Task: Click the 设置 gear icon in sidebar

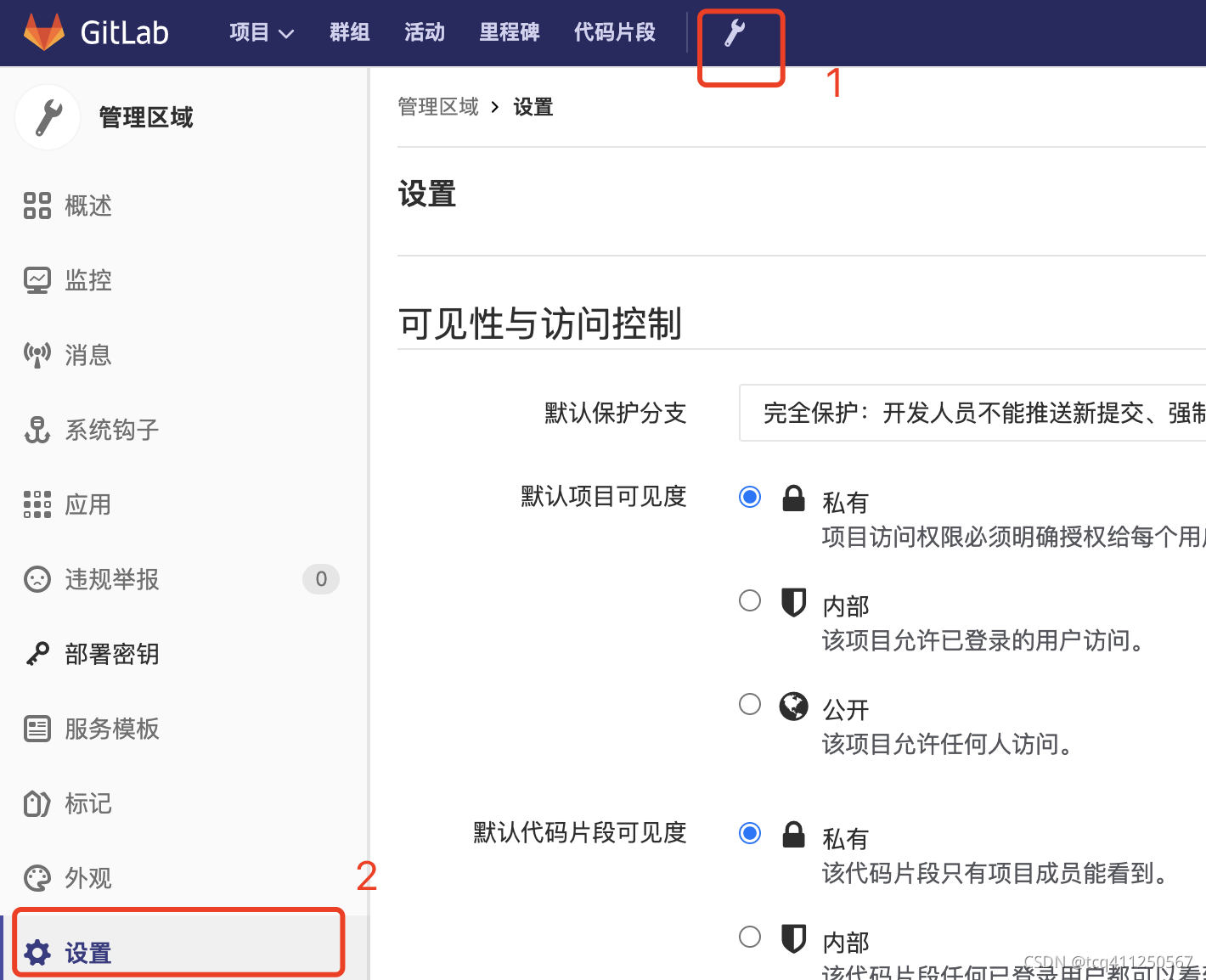Action: point(37,952)
